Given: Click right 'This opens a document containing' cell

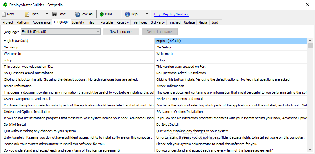Looking at the screenshot, I should [231, 92].
